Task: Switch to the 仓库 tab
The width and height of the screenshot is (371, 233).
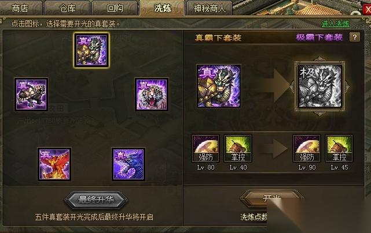Action: [68, 8]
